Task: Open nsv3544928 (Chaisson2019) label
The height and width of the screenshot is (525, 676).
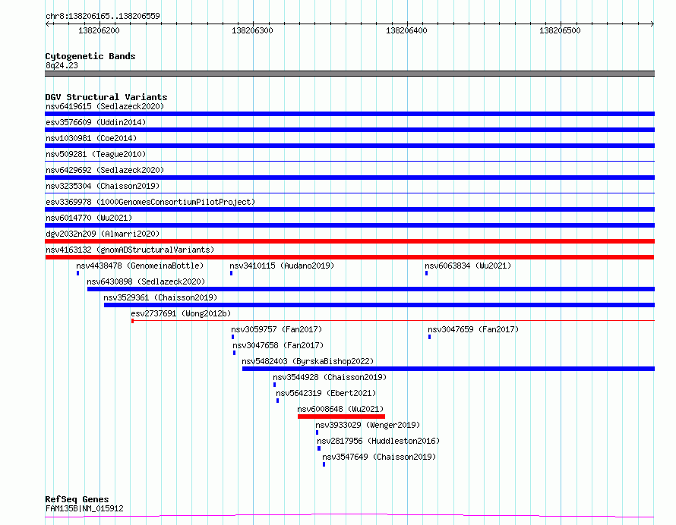Action: point(330,377)
